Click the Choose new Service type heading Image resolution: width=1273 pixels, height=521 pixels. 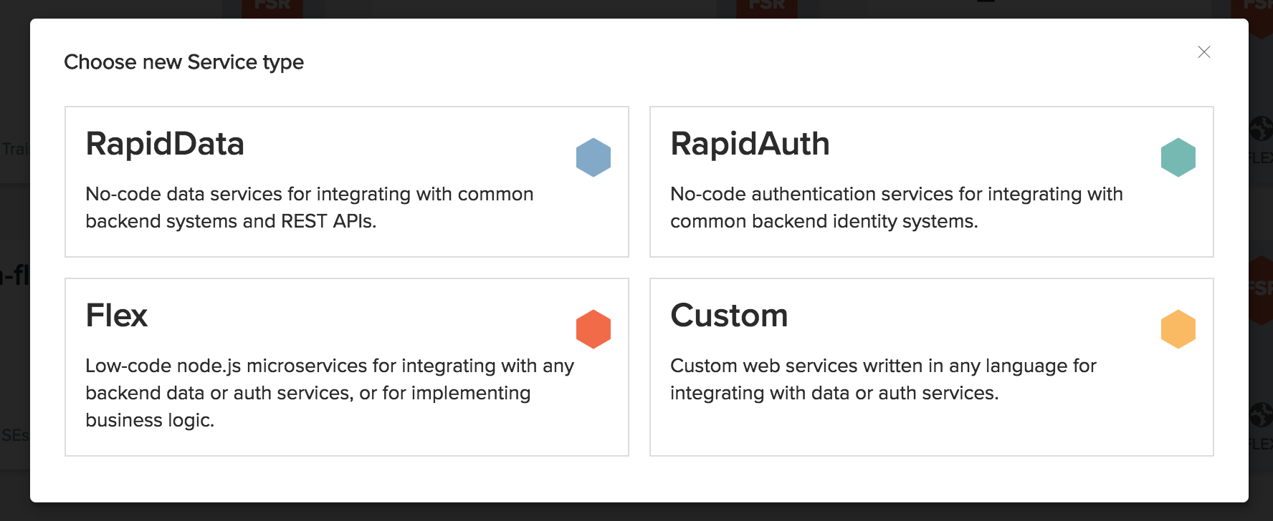[184, 62]
